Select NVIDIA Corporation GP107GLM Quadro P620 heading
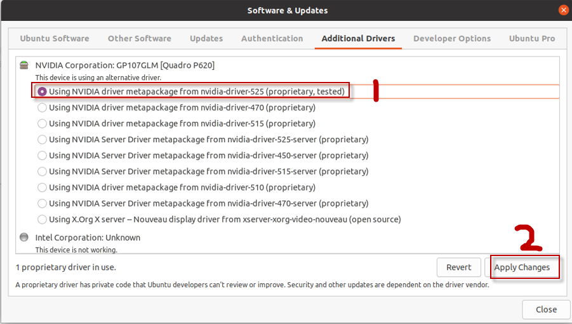This screenshot has width=572, height=324. [x=125, y=65]
